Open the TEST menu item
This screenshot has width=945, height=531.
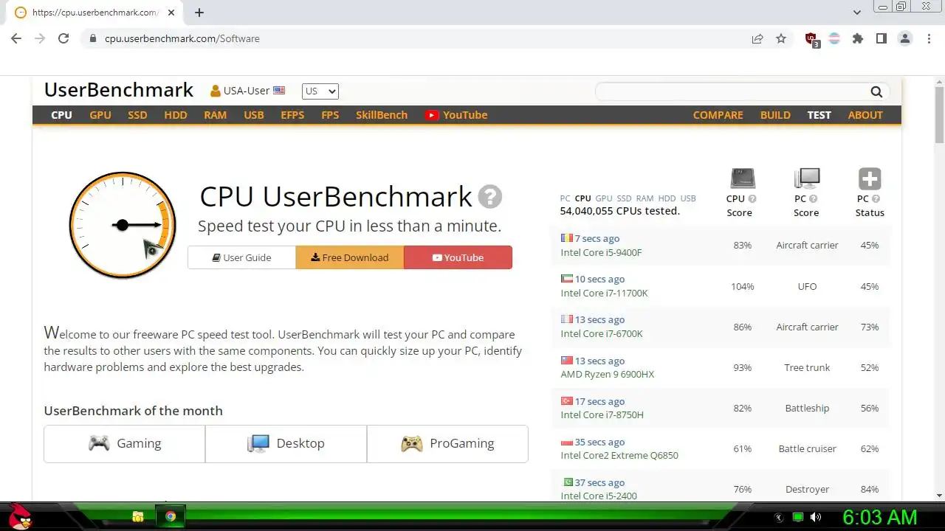pyautogui.click(x=819, y=115)
